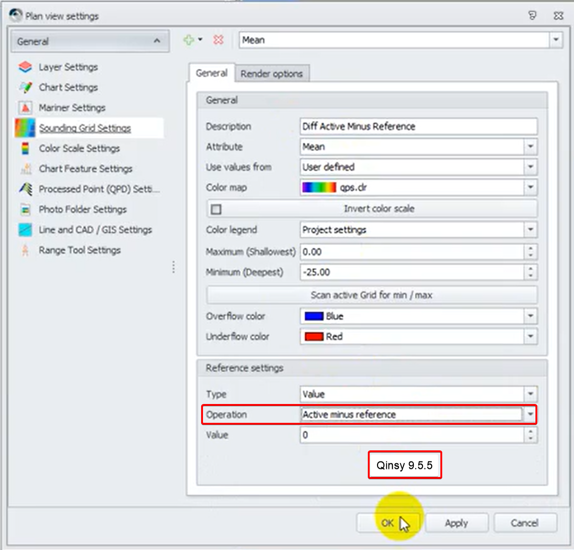Image resolution: width=574 pixels, height=550 pixels.
Task: Open Layer Settings icon in sidebar
Action: [25, 67]
